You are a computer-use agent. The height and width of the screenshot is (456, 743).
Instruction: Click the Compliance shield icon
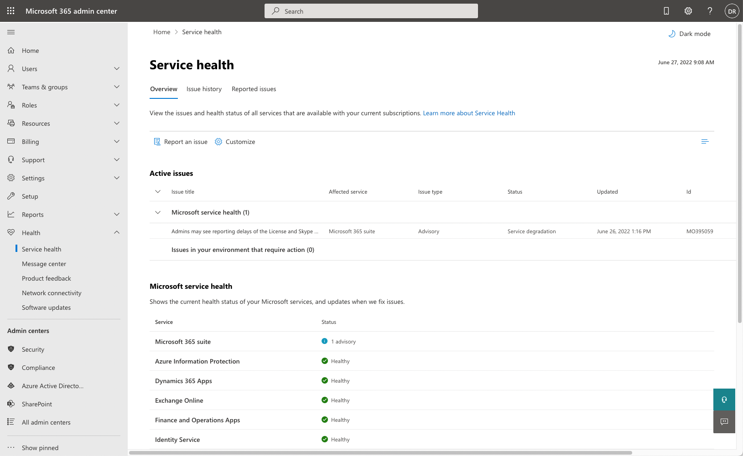pos(11,367)
